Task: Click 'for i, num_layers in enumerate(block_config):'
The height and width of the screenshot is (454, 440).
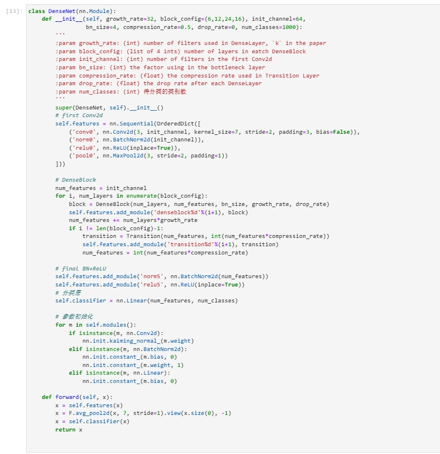Action: (x=131, y=196)
